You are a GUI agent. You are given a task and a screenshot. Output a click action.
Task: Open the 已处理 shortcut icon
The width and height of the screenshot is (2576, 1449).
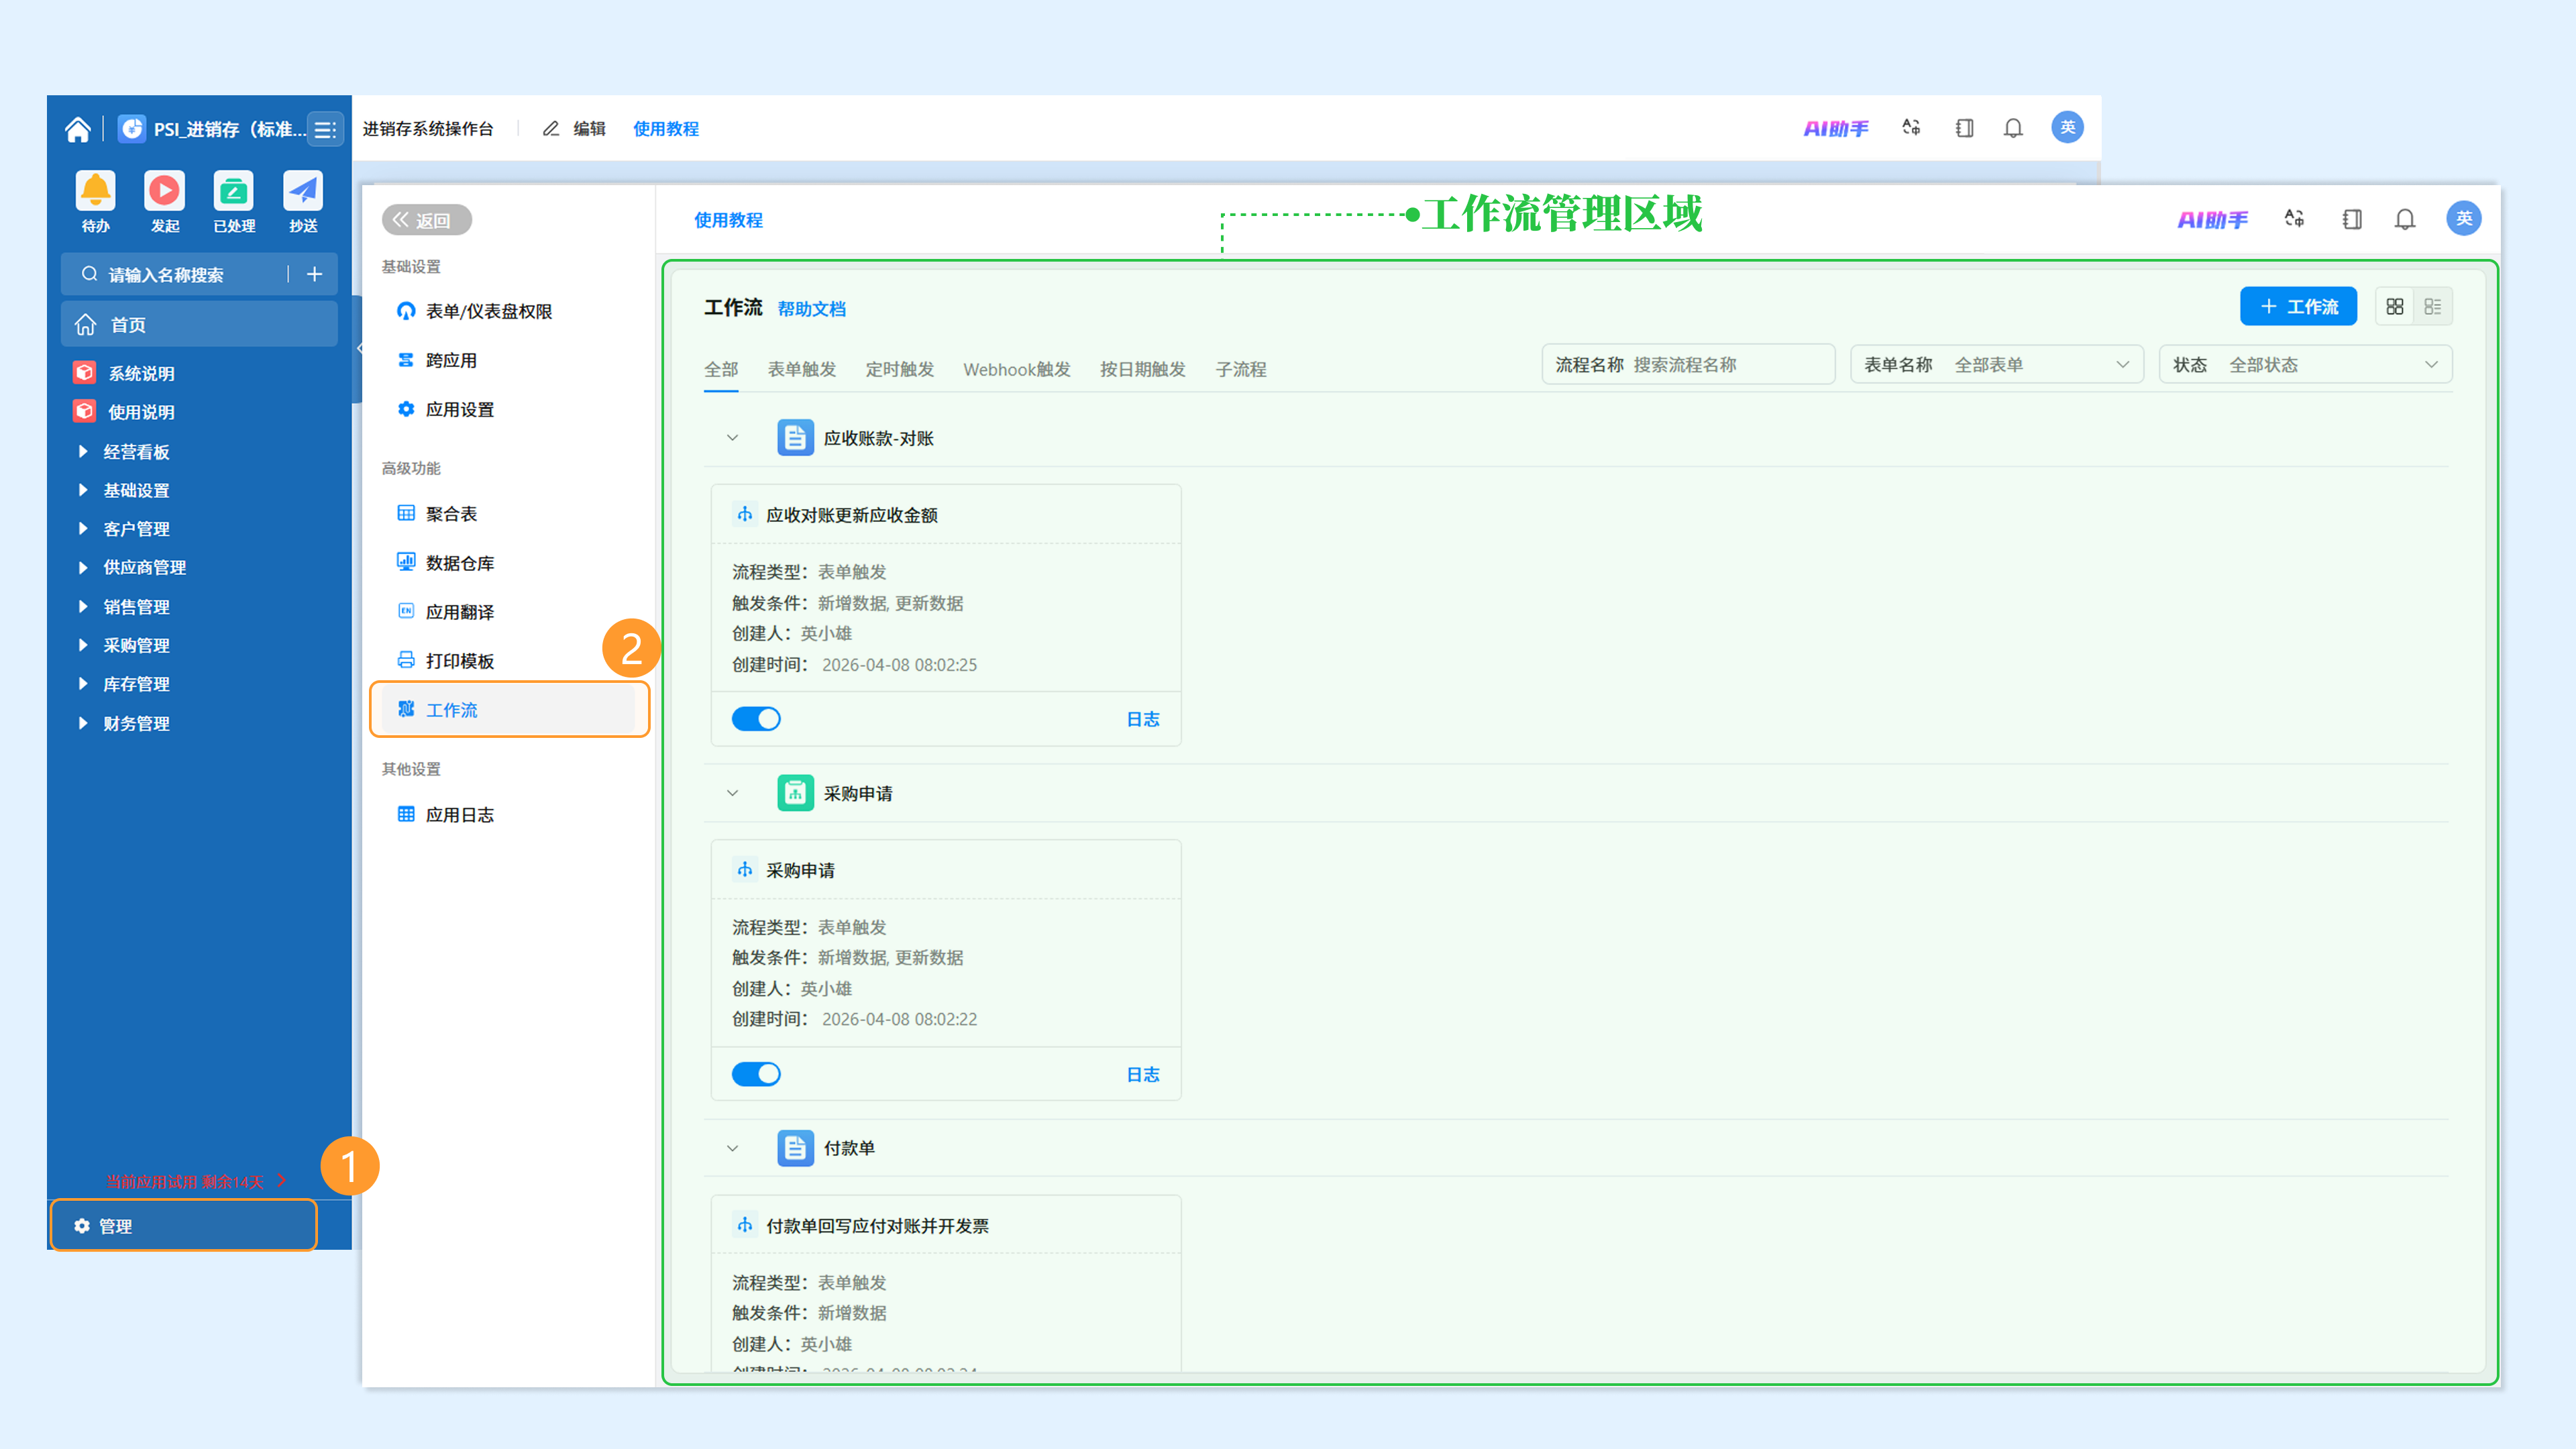(x=233, y=190)
